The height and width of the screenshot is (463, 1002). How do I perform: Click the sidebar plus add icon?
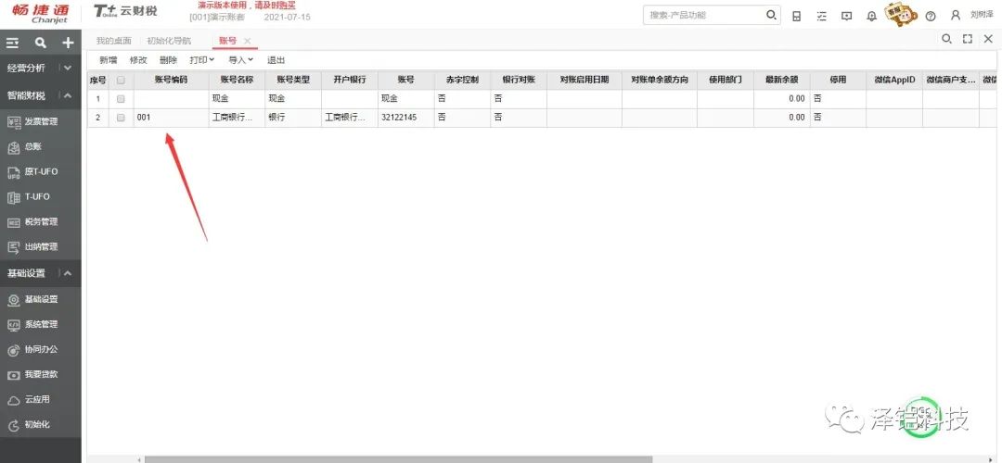click(x=68, y=43)
